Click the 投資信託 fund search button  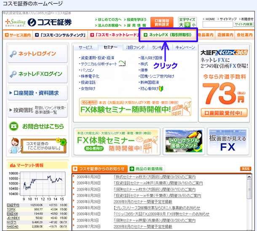click(37, 110)
